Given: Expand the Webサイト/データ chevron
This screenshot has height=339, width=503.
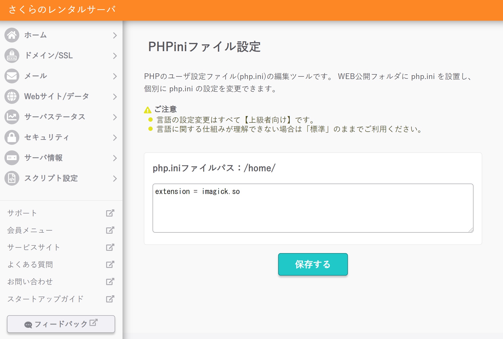Looking at the screenshot, I should pyautogui.click(x=115, y=97).
